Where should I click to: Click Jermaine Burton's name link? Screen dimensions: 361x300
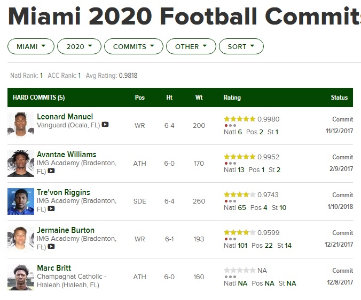(x=66, y=230)
